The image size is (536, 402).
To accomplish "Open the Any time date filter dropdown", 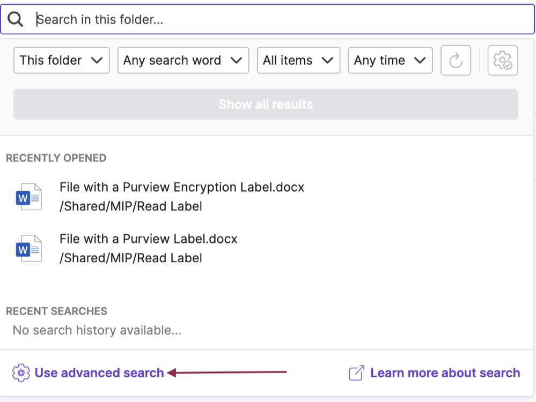I will (390, 60).
